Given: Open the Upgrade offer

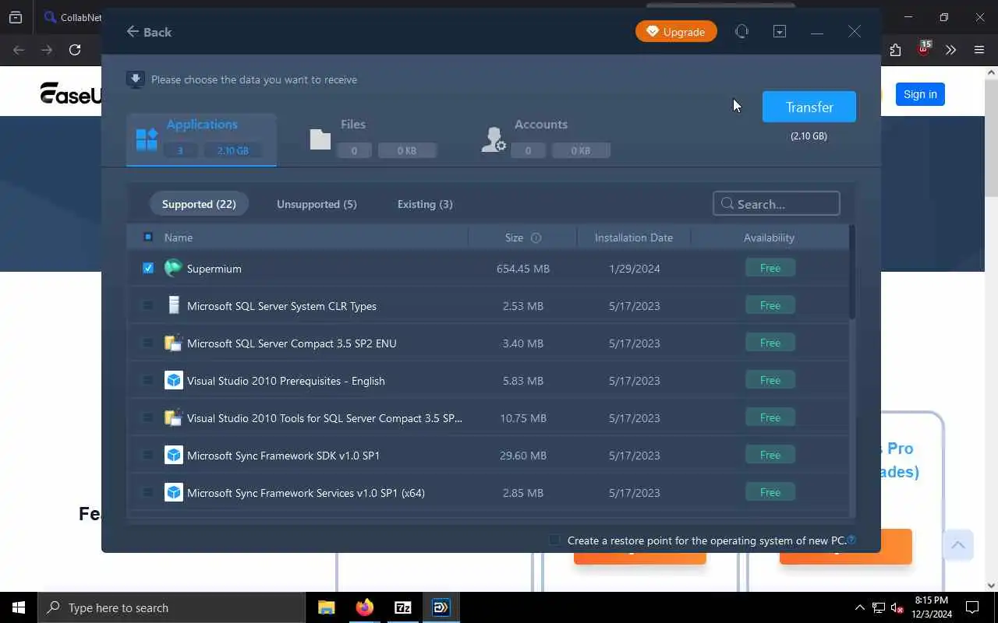Looking at the screenshot, I should pos(676,32).
